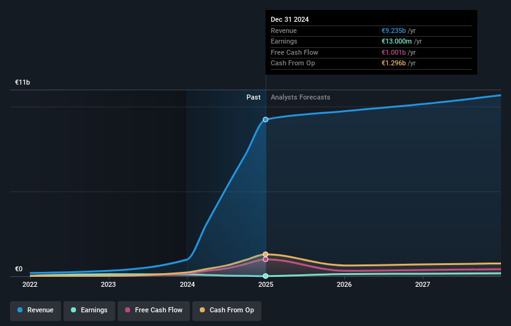Click the €0 y-axis label
Image resolution: width=511 pixels, height=326 pixels.
19,269
